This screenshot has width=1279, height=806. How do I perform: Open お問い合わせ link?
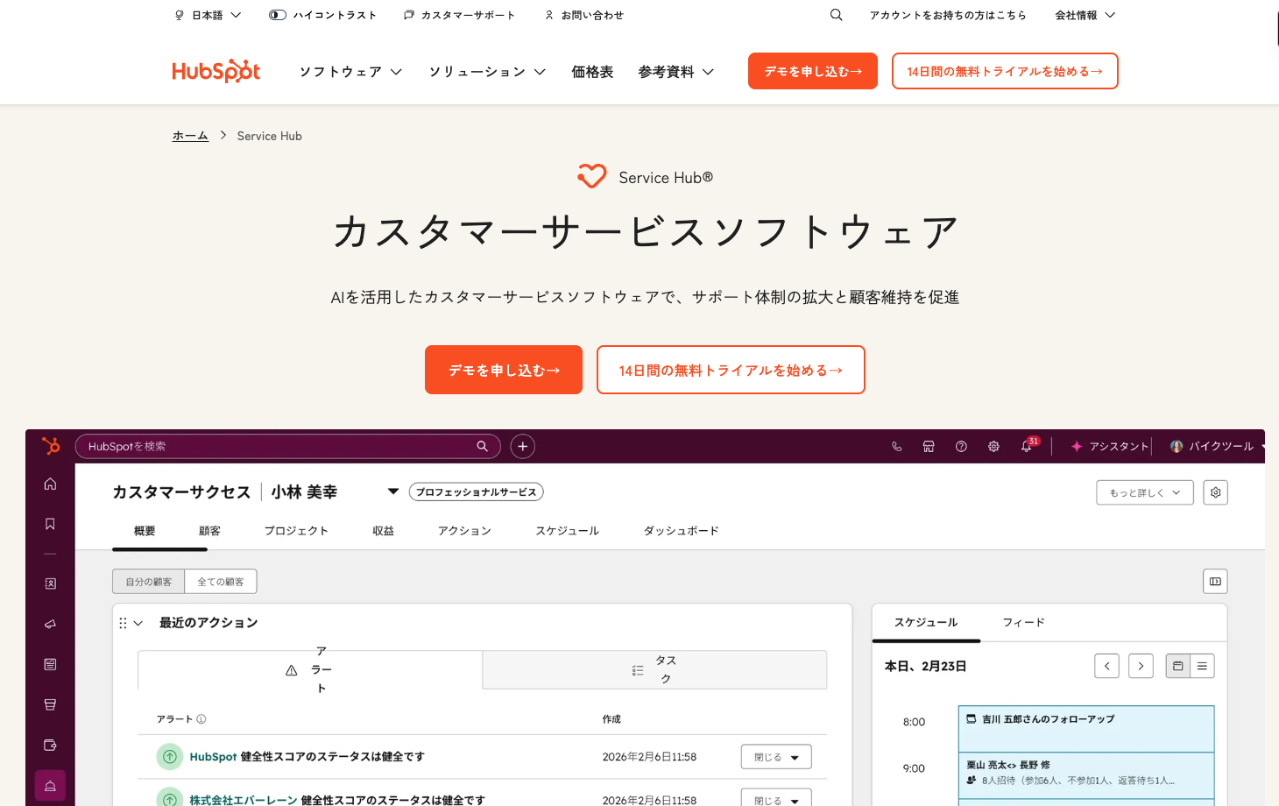click(x=584, y=15)
